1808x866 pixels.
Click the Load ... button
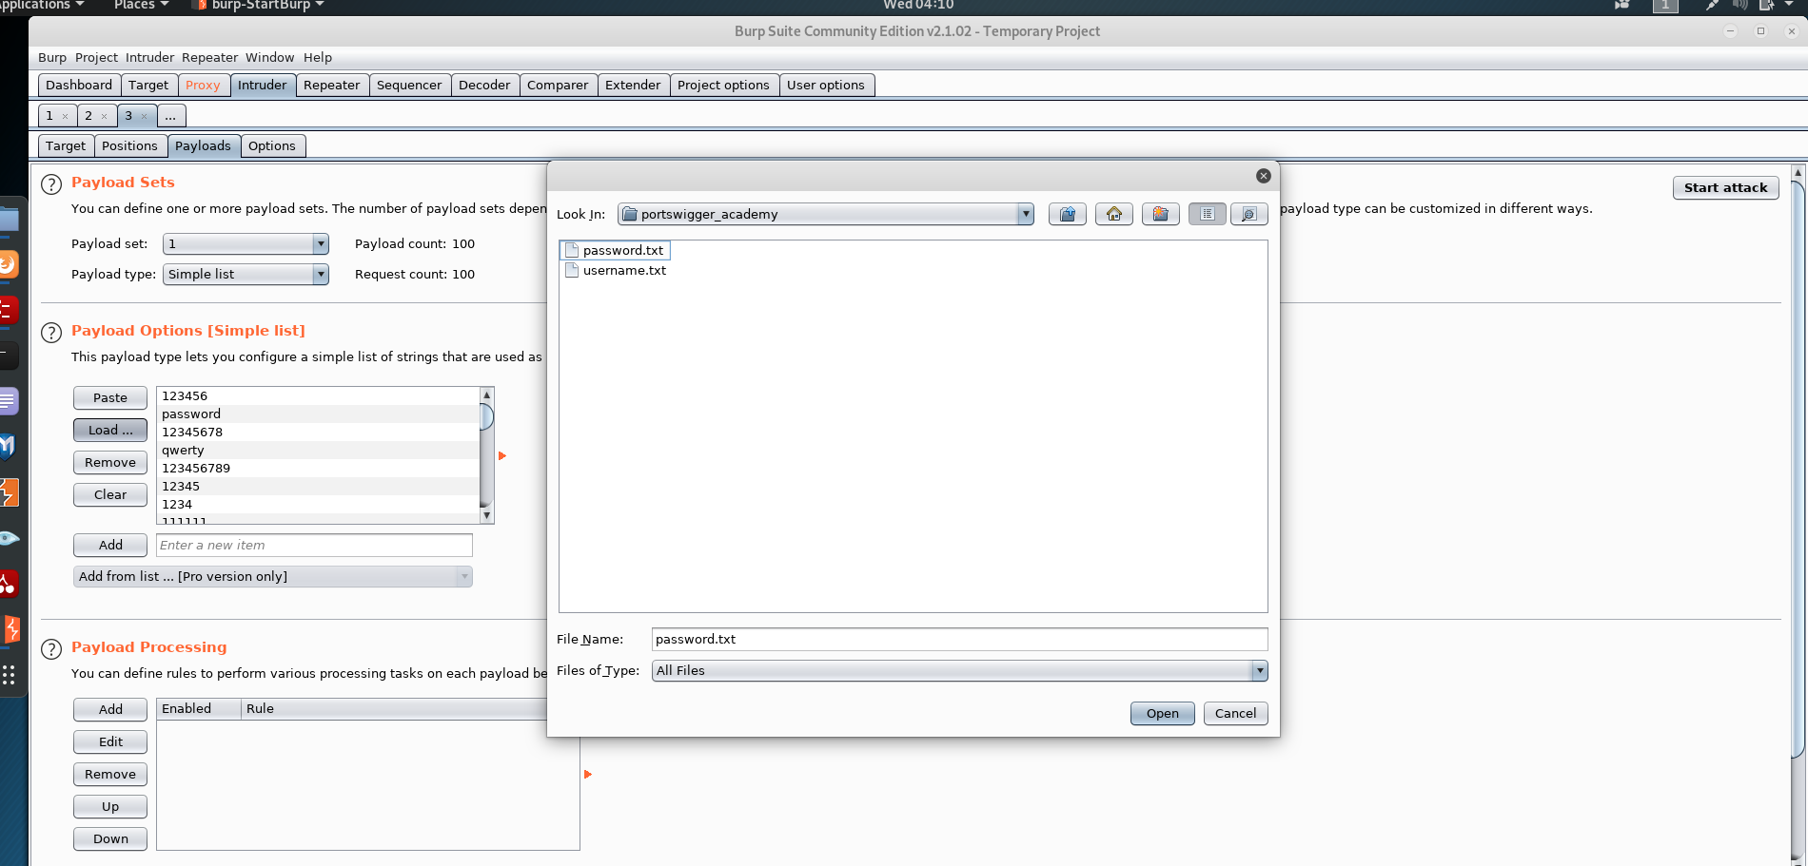click(x=110, y=430)
